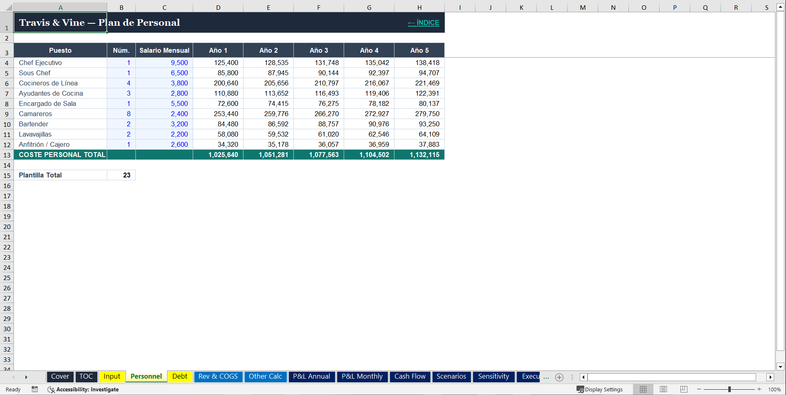Open the Cash Flow sheet tab
The width and height of the screenshot is (786, 395).
410,377
